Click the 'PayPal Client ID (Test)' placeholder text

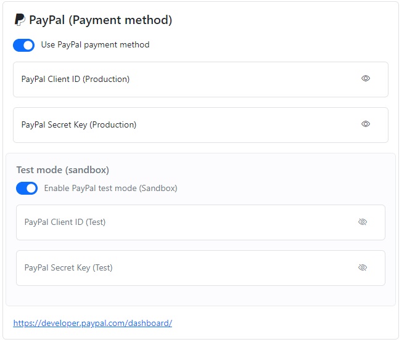[65, 222]
